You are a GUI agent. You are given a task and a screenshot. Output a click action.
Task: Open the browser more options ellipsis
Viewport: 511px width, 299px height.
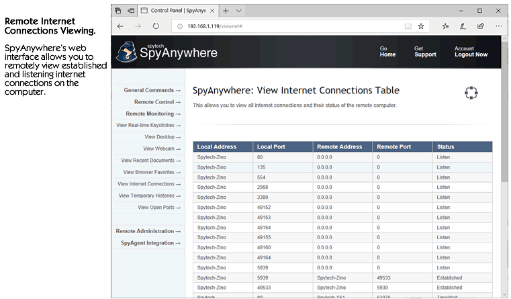tap(499, 26)
